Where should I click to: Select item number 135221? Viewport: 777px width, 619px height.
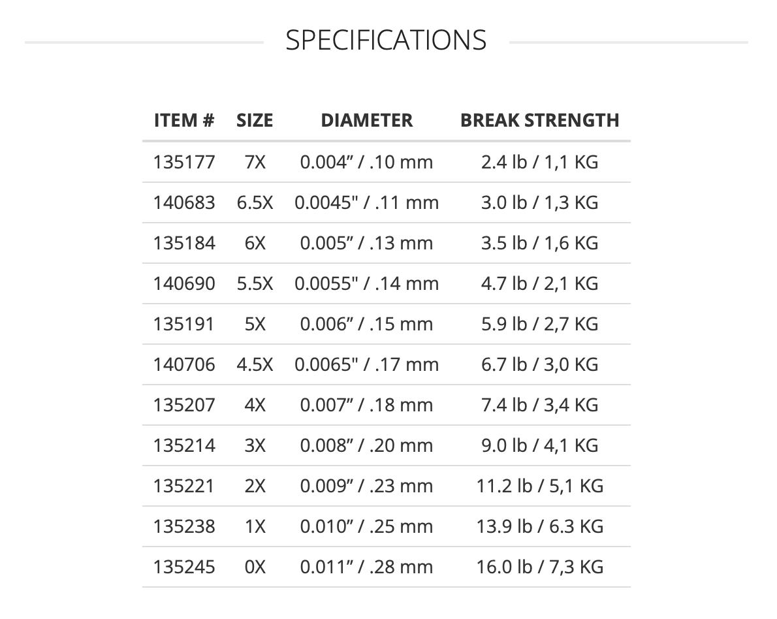(x=184, y=486)
